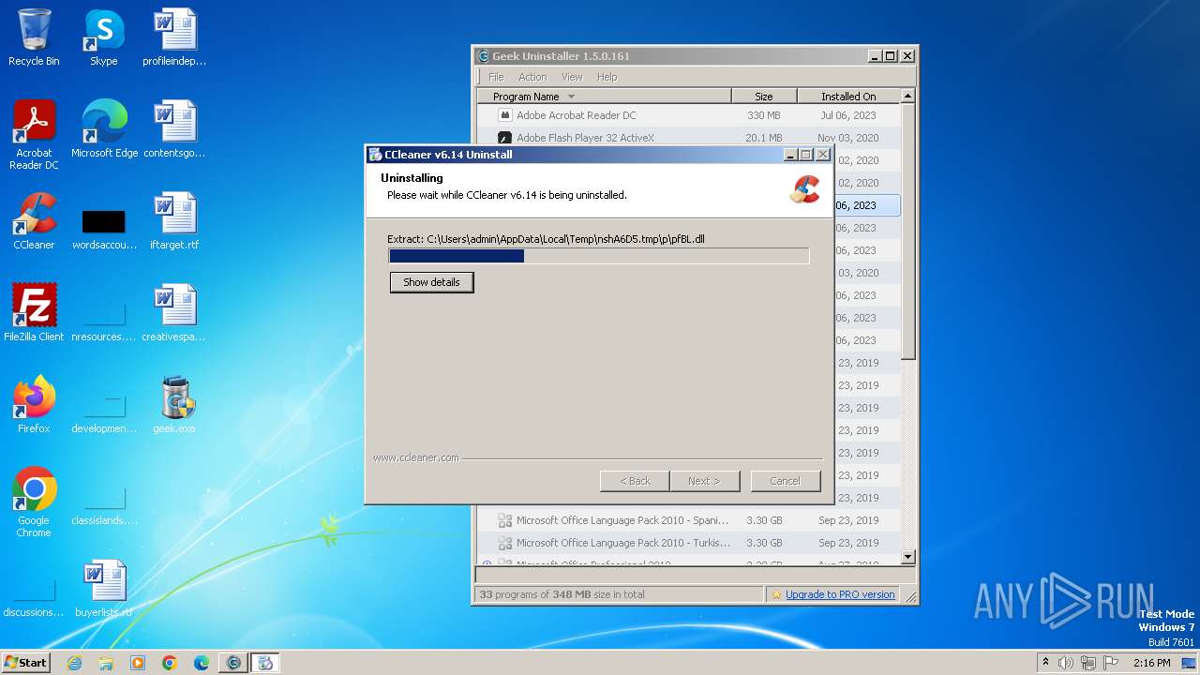Viewport: 1200px width, 675px height.
Task: Click the Show desktop button in taskbar
Action: (1190, 663)
